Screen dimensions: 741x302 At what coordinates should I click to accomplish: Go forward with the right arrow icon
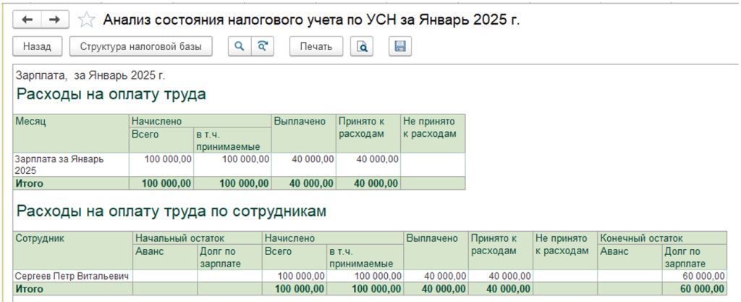point(55,20)
